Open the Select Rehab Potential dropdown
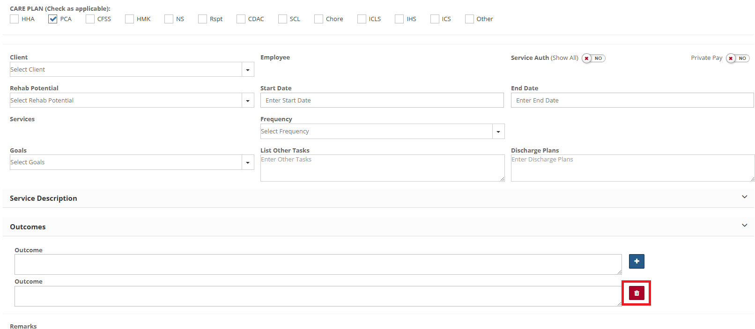This screenshot has height=329, width=755. (x=132, y=100)
